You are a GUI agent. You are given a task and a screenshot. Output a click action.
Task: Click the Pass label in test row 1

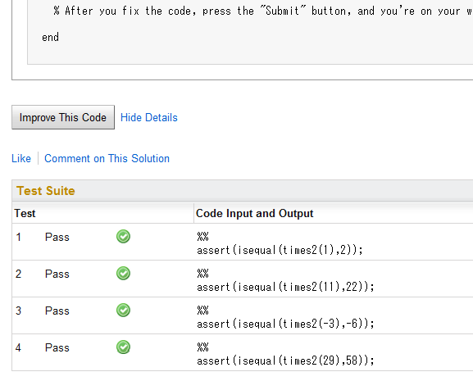pos(57,238)
